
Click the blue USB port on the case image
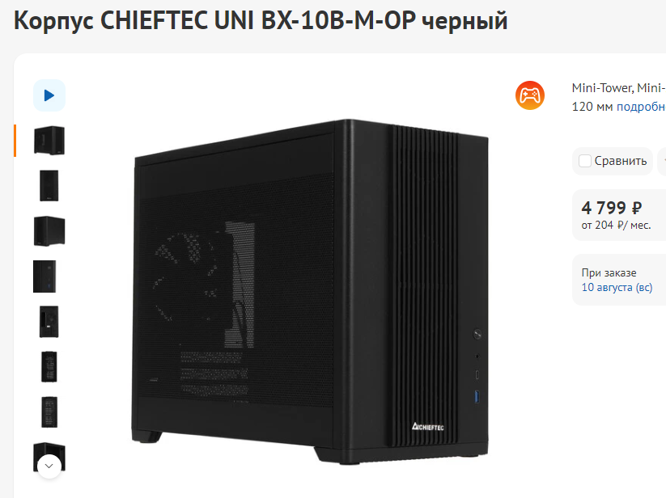point(477,397)
